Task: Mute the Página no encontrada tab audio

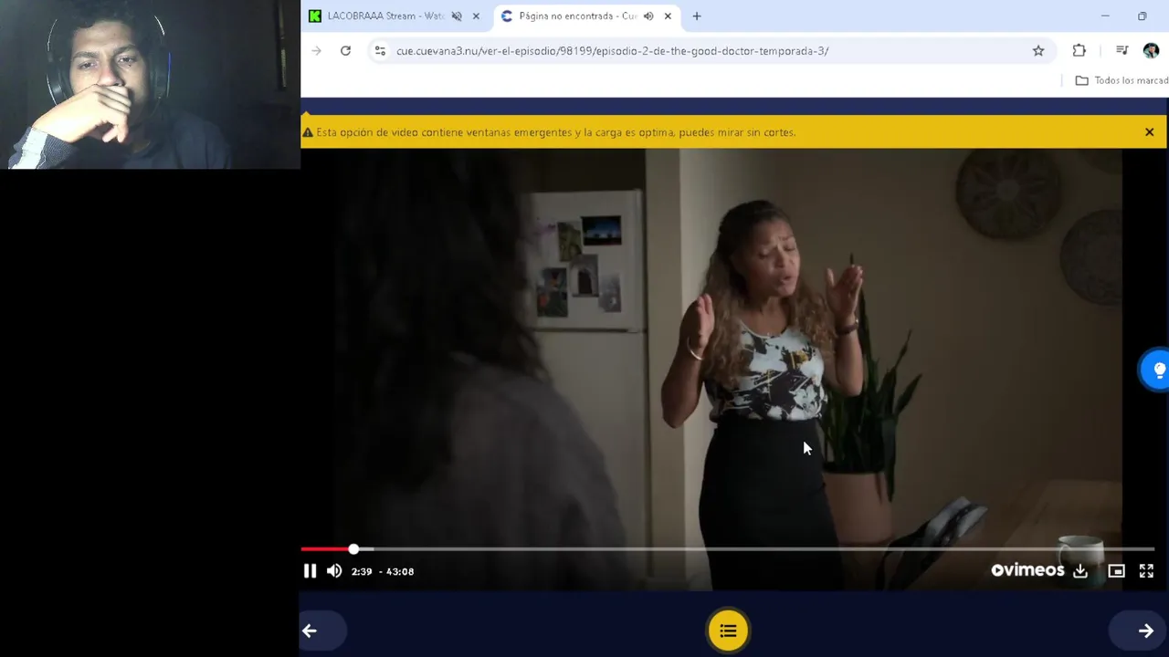Action: 648,16
